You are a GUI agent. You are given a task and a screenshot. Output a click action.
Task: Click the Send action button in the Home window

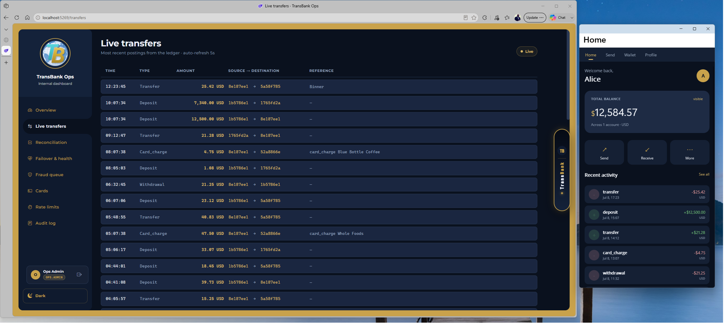click(x=604, y=152)
